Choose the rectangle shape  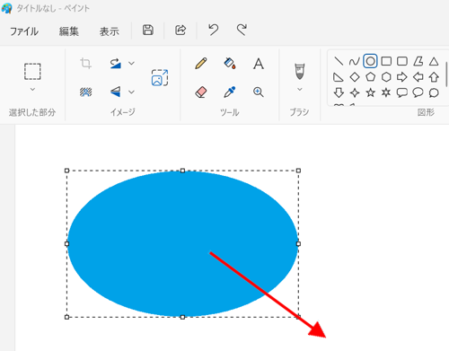click(386, 61)
